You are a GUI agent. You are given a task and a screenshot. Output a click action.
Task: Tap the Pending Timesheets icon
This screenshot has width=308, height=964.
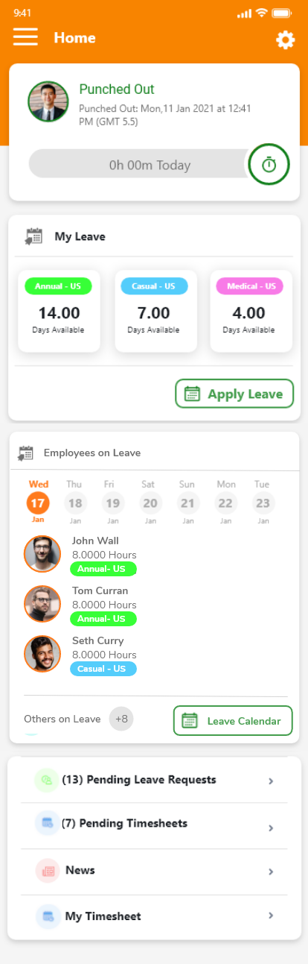coord(47,824)
